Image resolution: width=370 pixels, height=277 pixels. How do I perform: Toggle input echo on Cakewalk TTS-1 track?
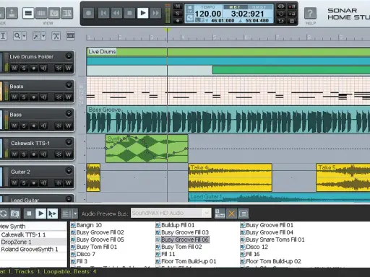43,154
